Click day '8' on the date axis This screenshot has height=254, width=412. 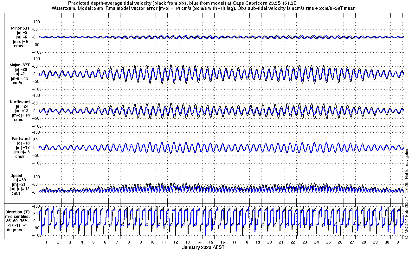coord(129,242)
